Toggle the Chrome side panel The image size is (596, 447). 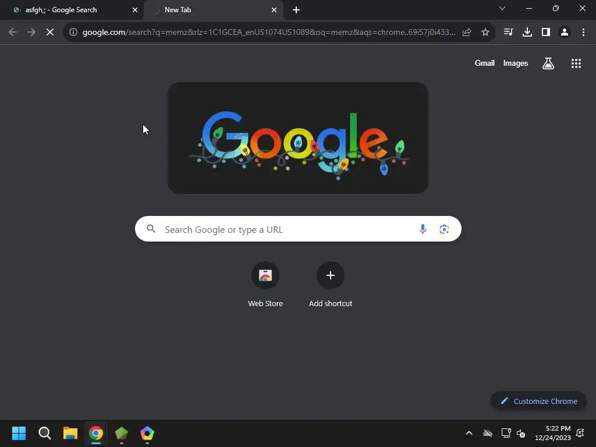[x=546, y=33]
